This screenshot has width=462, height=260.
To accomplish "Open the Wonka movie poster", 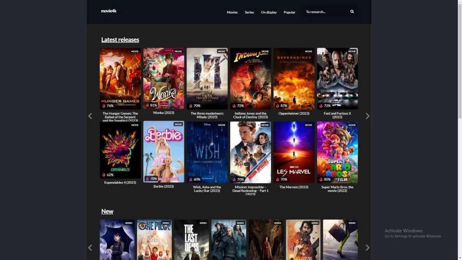I will coord(163,79).
